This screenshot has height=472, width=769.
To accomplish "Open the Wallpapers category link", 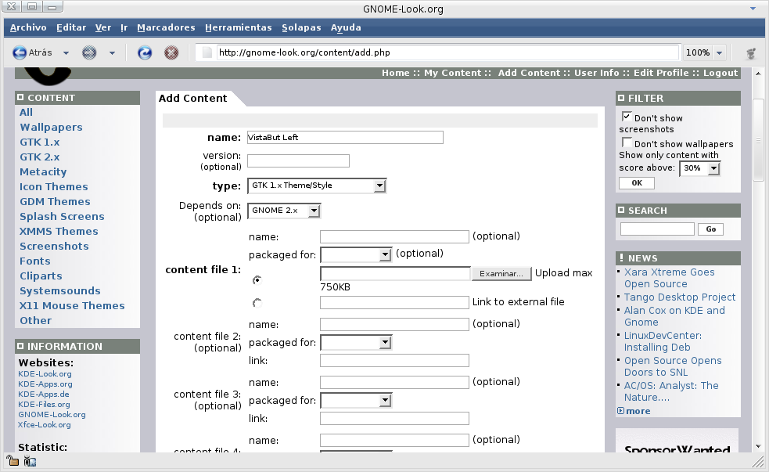I will 51,127.
